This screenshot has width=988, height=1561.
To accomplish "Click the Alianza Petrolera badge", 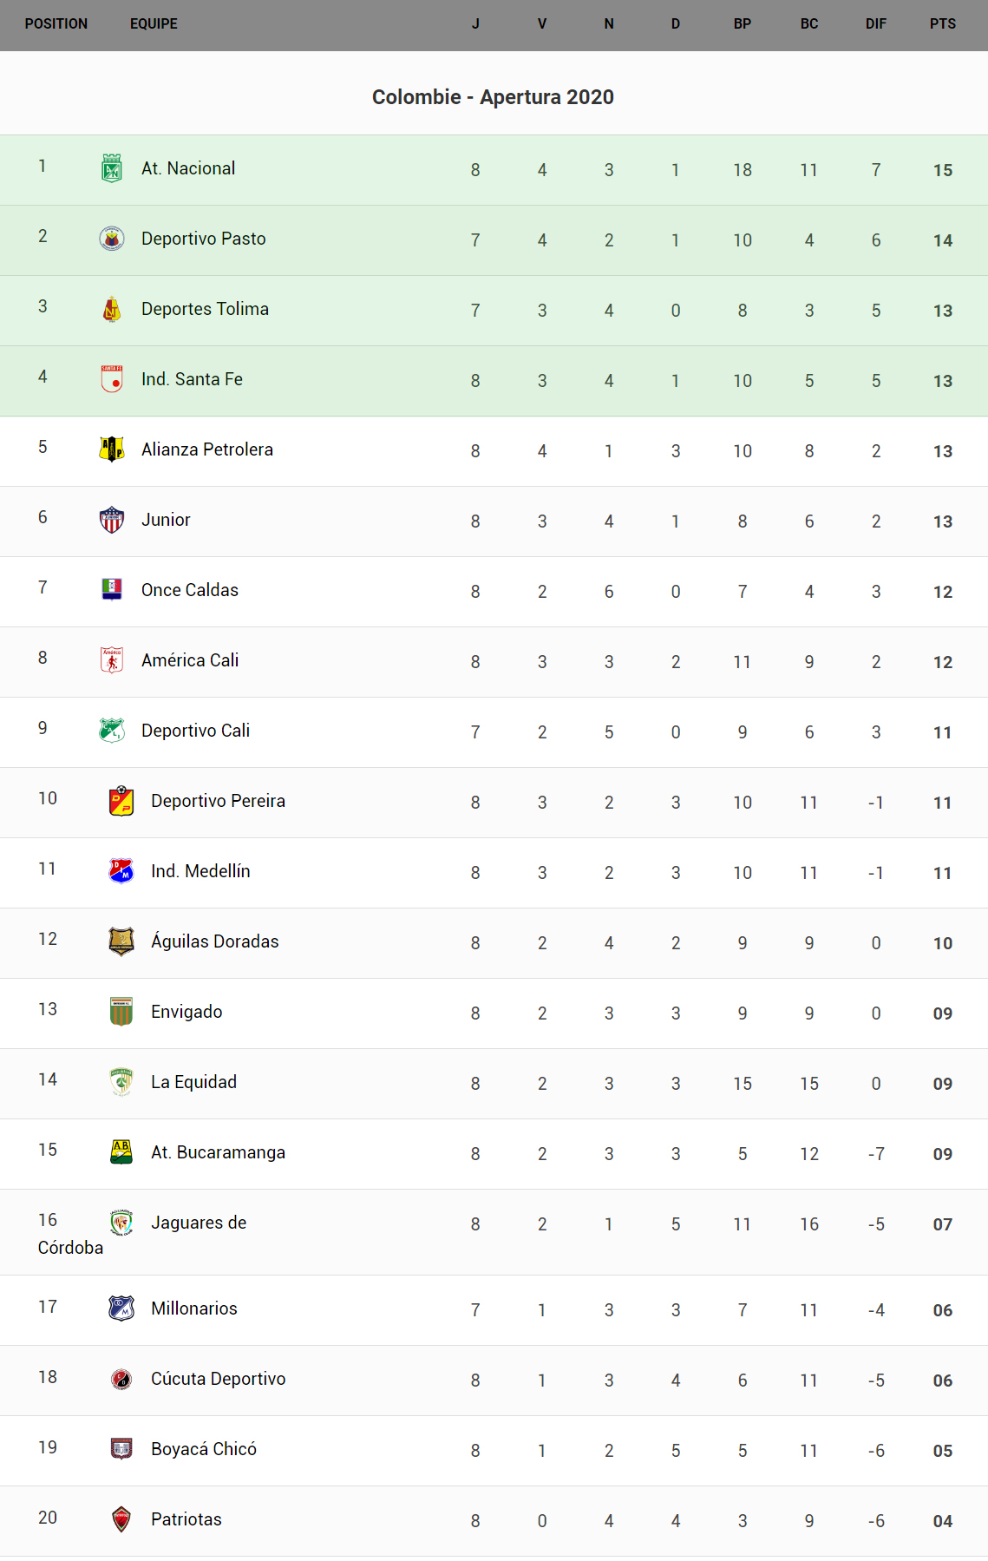I will [112, 449].
